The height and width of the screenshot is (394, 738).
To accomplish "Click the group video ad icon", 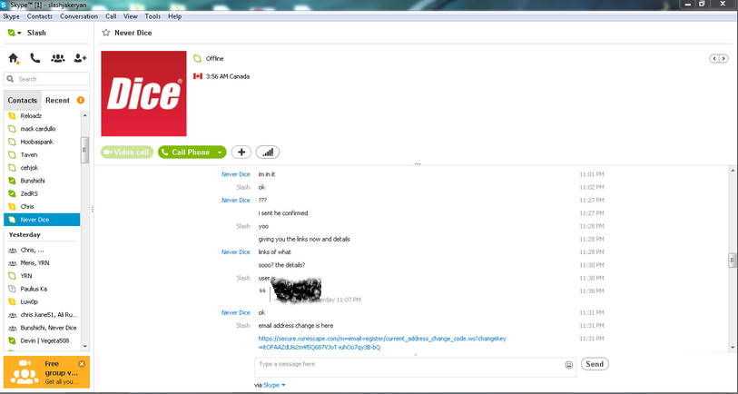I will tap(24, 371).
